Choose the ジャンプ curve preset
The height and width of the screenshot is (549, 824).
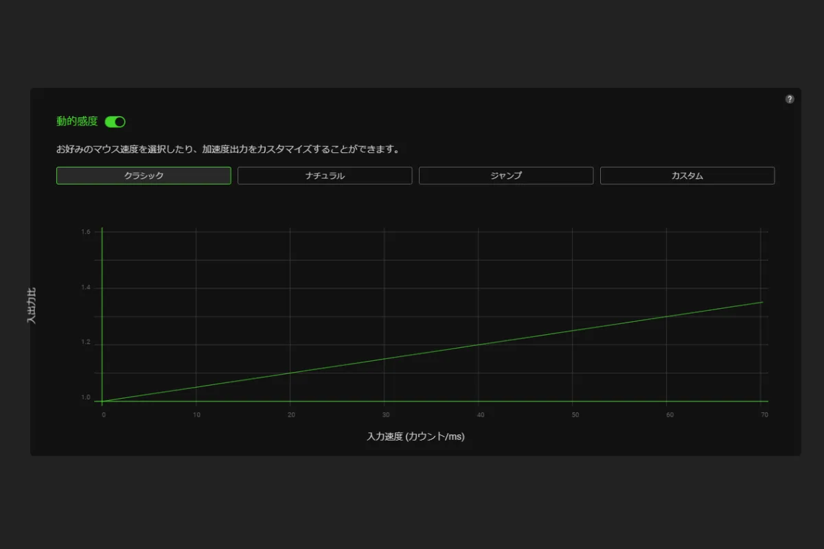tap(506, 176)
